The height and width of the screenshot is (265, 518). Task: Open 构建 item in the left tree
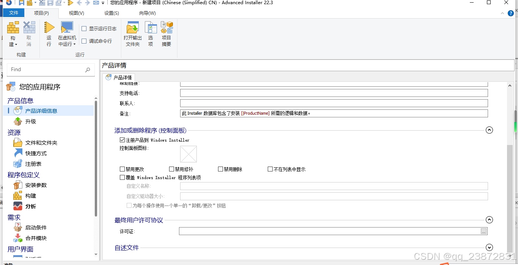[x=25, y=196]
